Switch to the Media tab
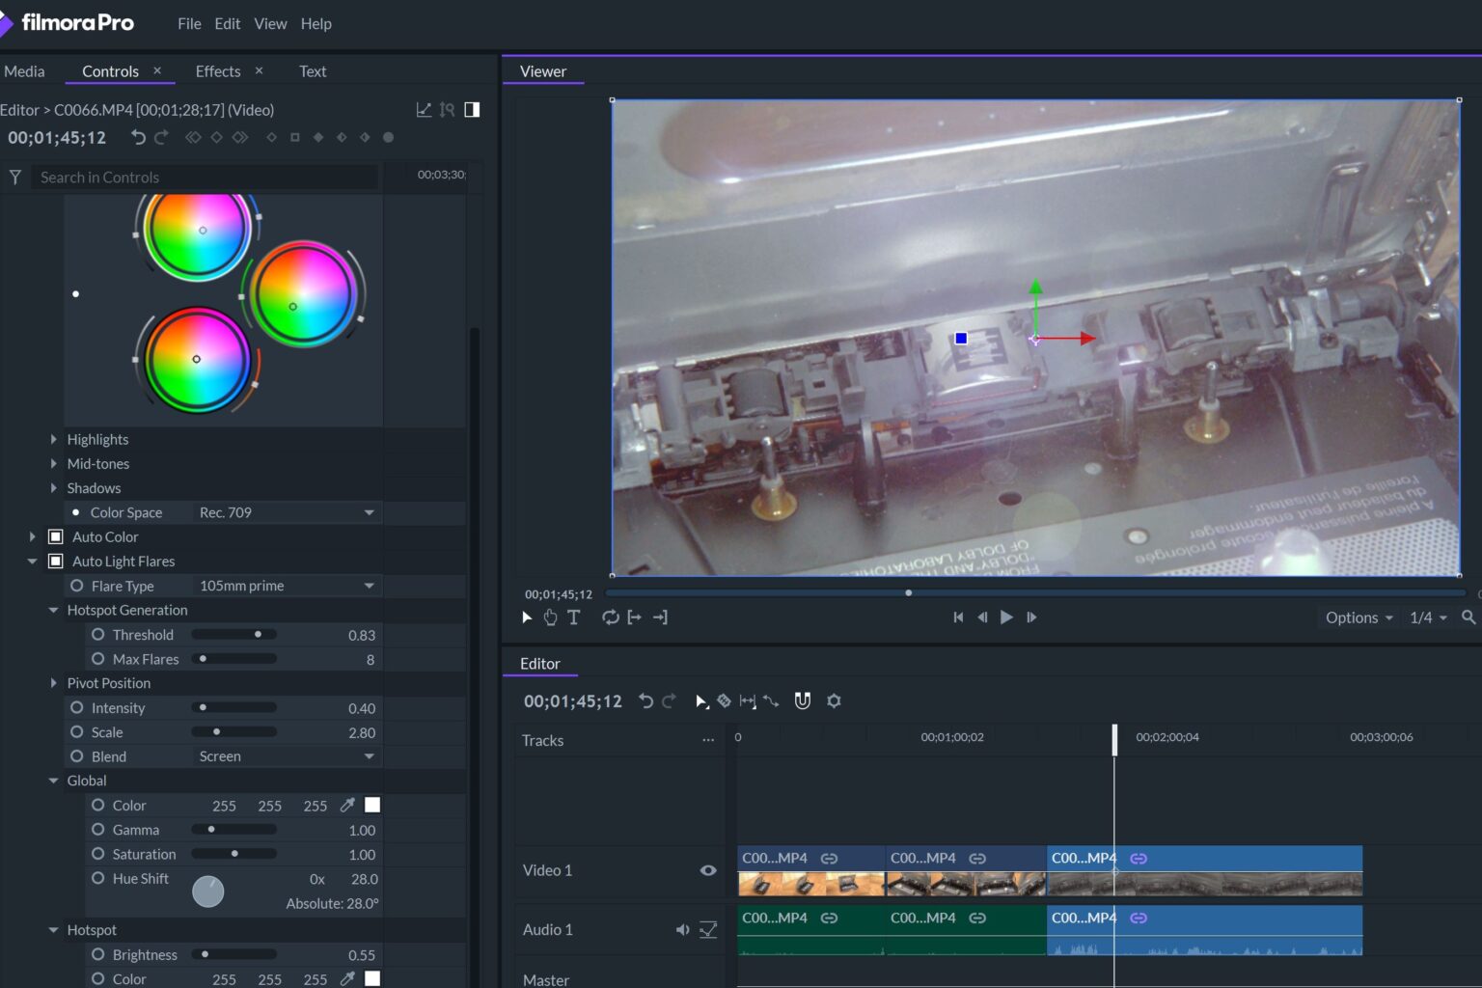The width and height of the screenshot is (1482, 988). click(24, 71)
